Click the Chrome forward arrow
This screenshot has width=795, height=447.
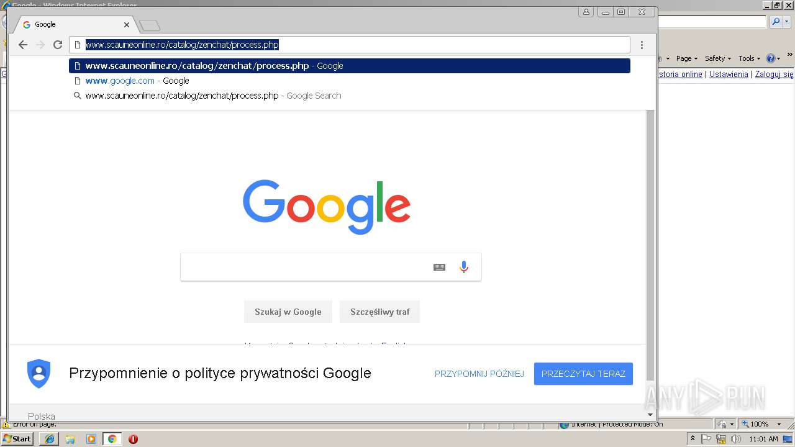click(x=40, y=45)
